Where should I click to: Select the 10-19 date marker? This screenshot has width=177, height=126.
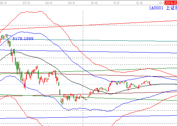(x=94, y=3)
